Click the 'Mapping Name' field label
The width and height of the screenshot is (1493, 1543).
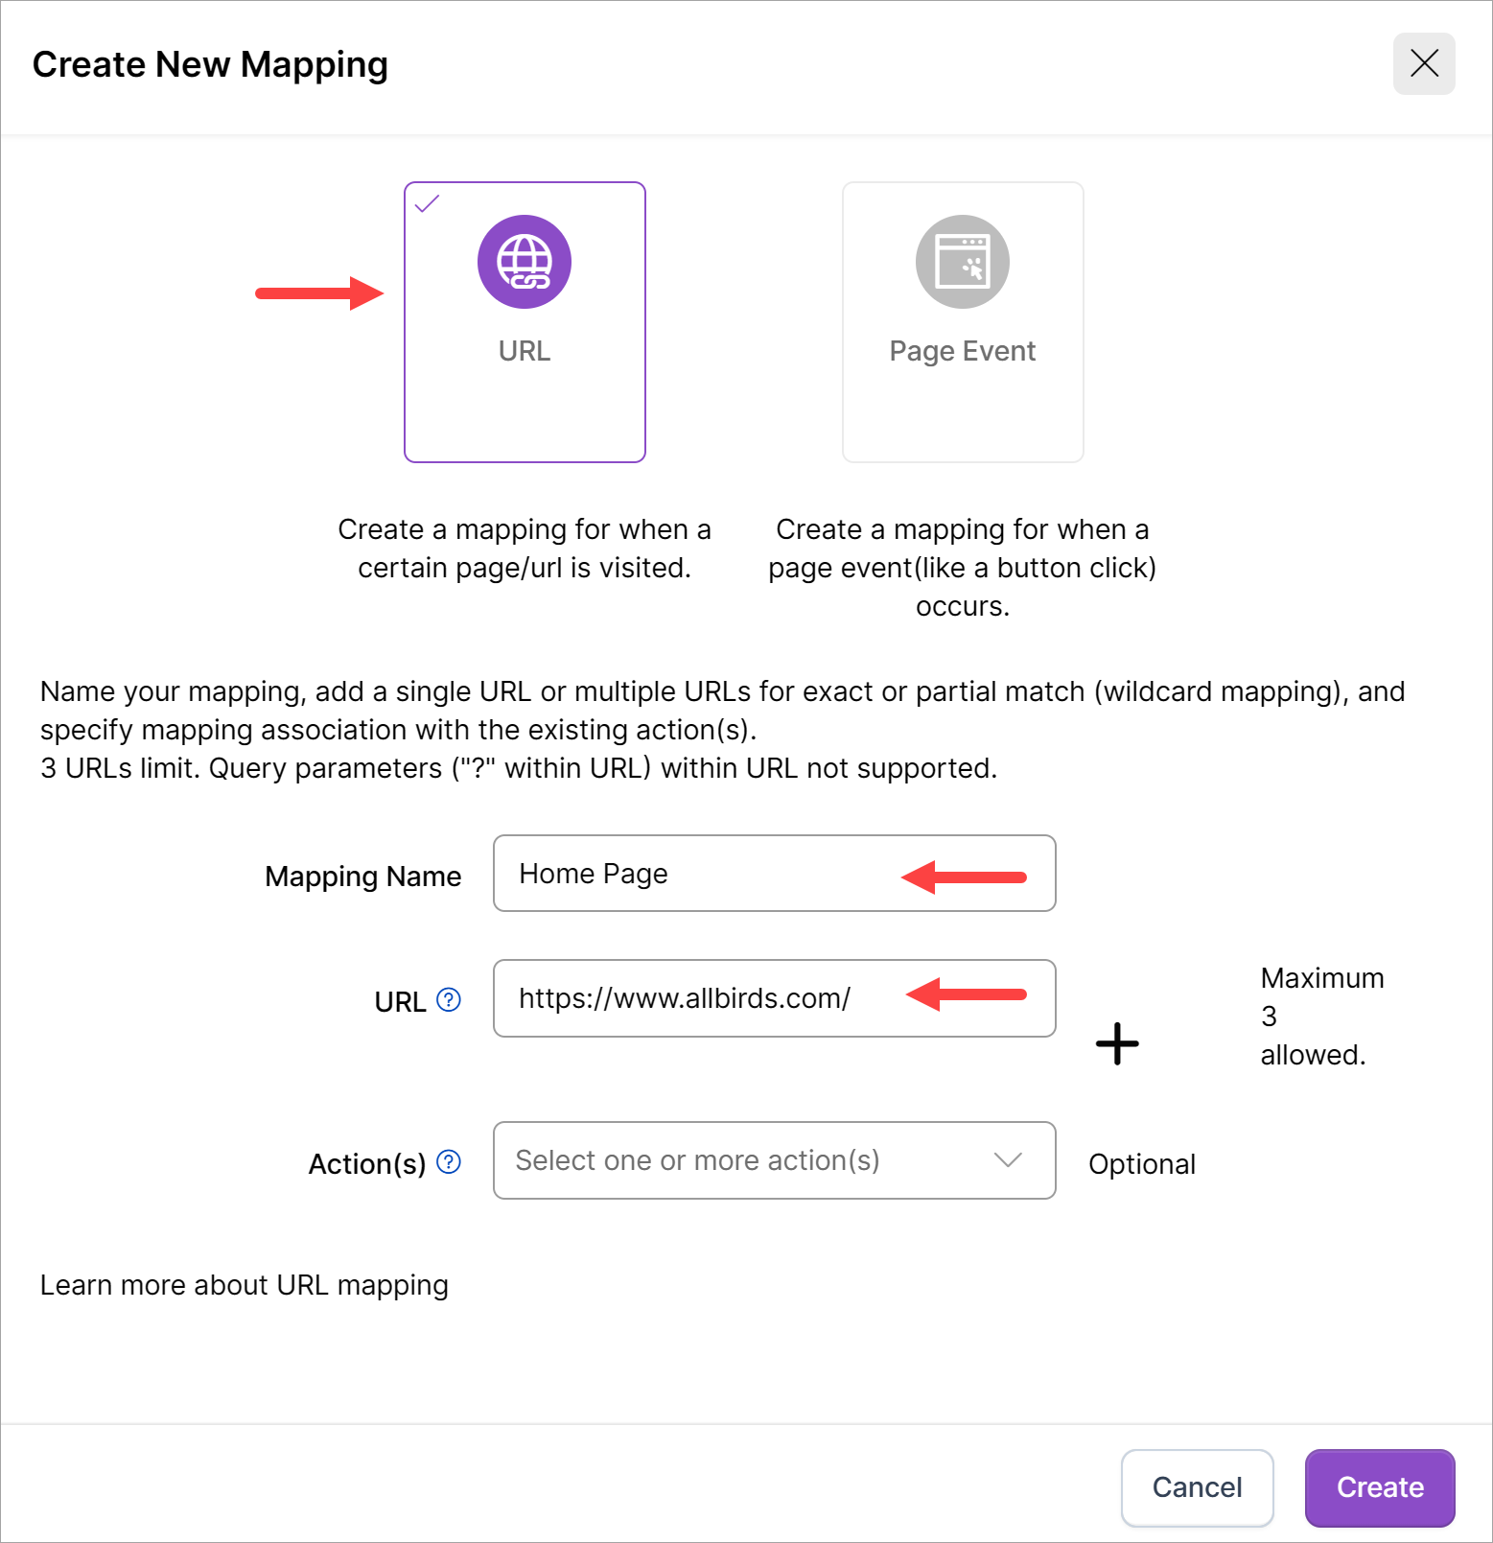coord(362,877)
